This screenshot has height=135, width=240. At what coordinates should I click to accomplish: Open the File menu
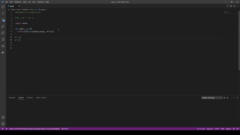tap(6, 2)
